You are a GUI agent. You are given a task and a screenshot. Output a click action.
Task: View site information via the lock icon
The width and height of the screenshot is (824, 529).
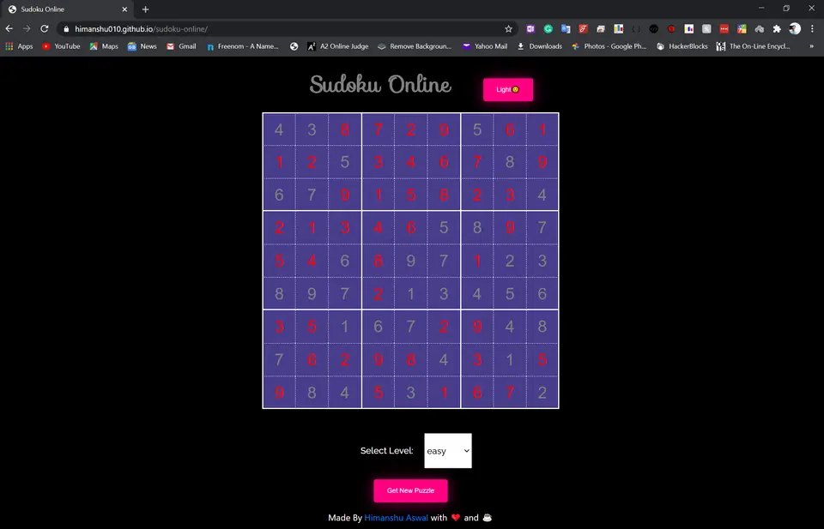click(66, 29)
